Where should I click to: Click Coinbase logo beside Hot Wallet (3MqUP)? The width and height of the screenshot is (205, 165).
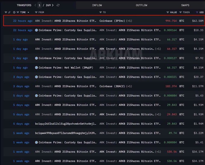pyautogui.click(x=36, y=68)
